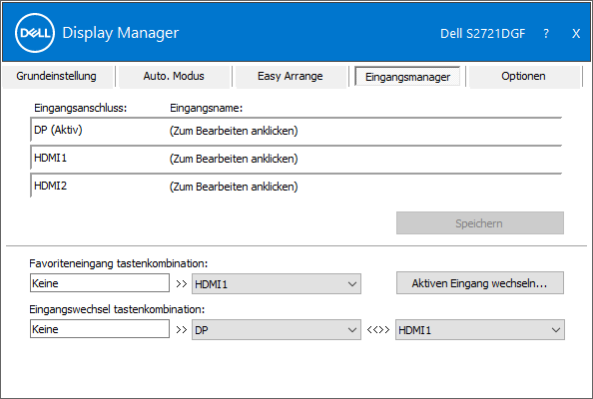Screen dimensions: 593x399
Task: Click the Display Manager title text
Action: click(x=120, y=33)
